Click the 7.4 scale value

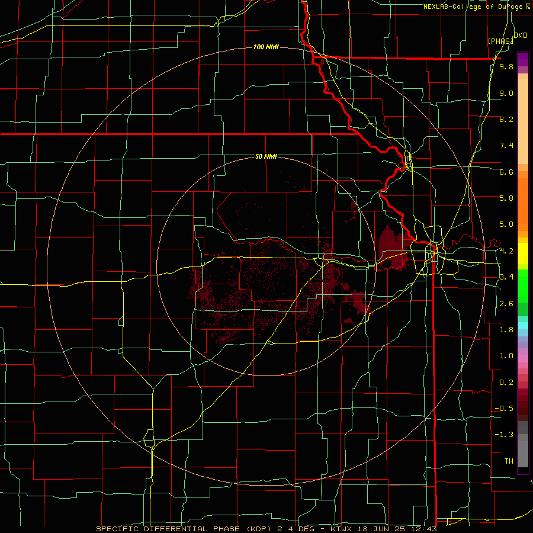[506, 146]
